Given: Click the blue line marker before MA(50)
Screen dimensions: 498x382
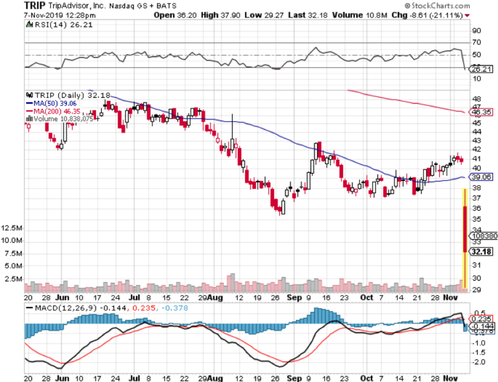Looking at the screenshot, I should click(x=29, y=103).
